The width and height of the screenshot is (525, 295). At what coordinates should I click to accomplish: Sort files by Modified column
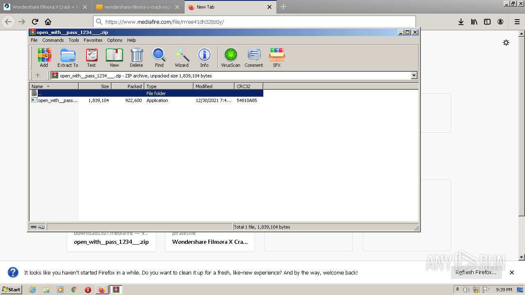[x=214, y=86]
